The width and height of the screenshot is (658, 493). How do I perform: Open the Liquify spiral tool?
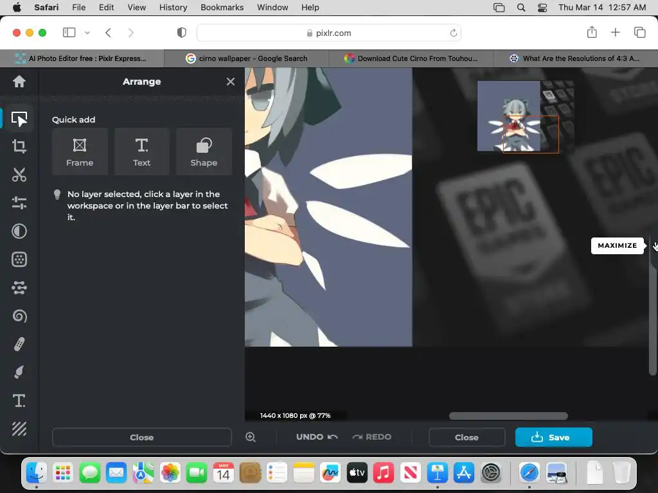point(19,316)
